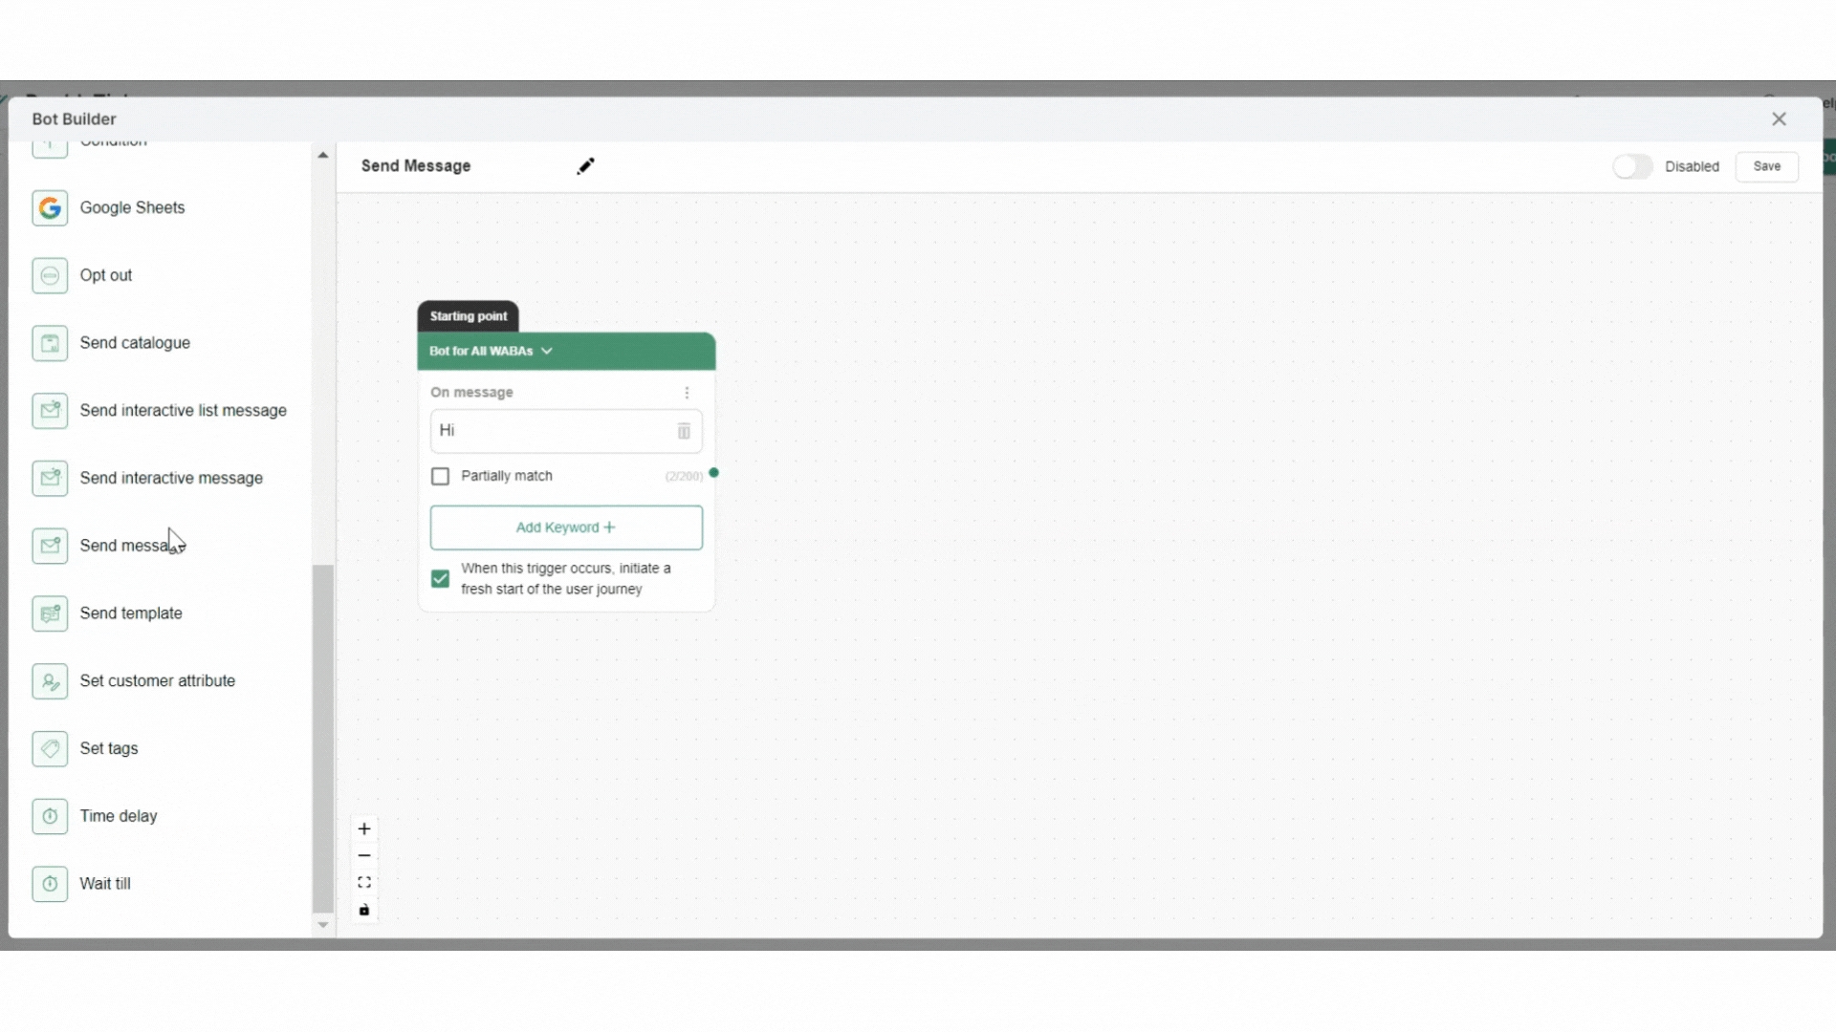1836x1032 pixels.
Task: Click the Set tags icon
Action: (x=50, y=749)
